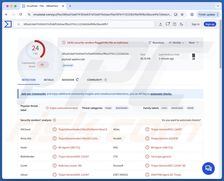Click the automate checks link

click(161, 94)
